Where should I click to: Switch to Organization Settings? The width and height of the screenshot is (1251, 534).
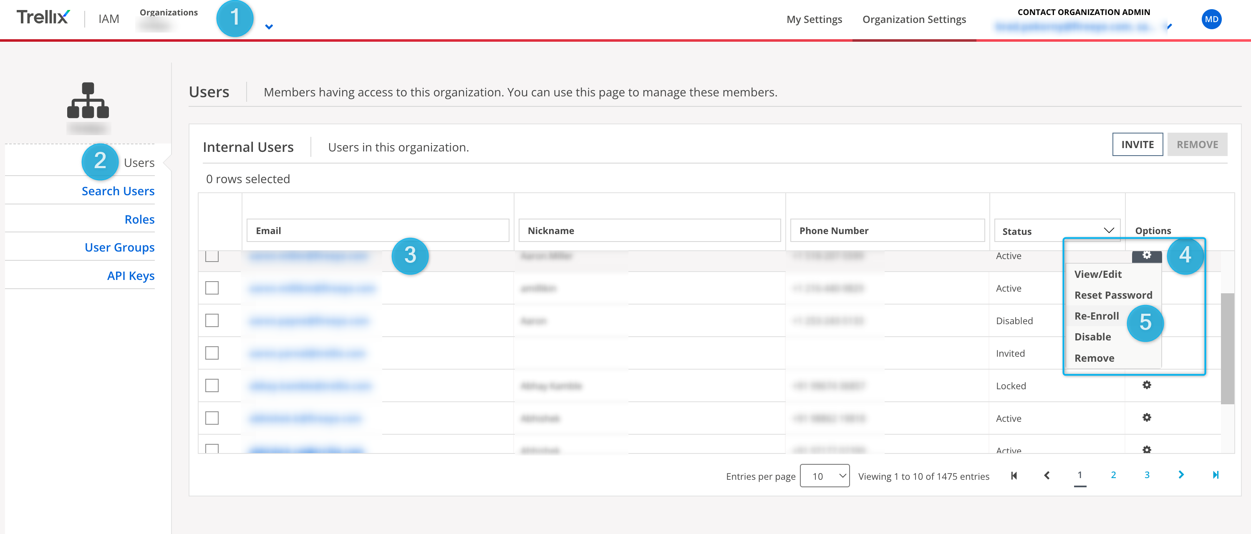point(914,20)
